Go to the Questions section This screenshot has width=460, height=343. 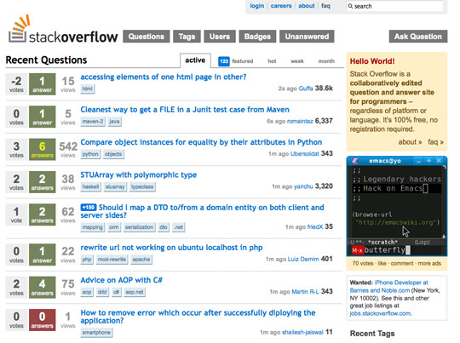(x=147, y=37)
